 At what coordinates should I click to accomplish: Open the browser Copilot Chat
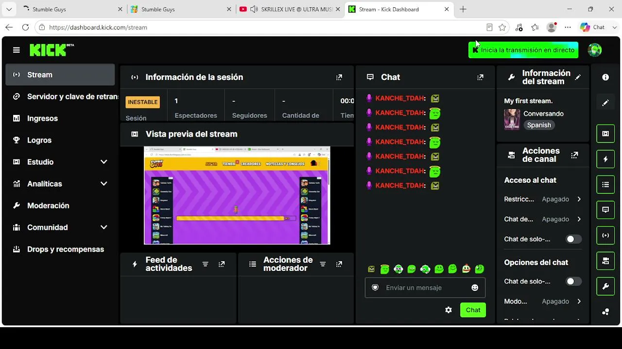[x=593, y=28]
